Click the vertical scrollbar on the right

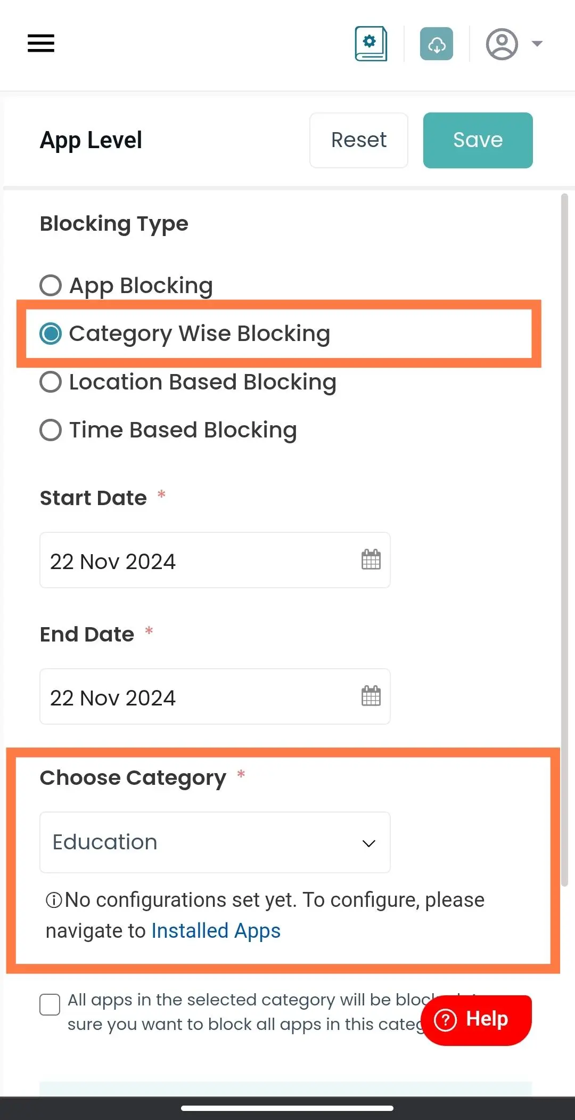coord(565,539)
